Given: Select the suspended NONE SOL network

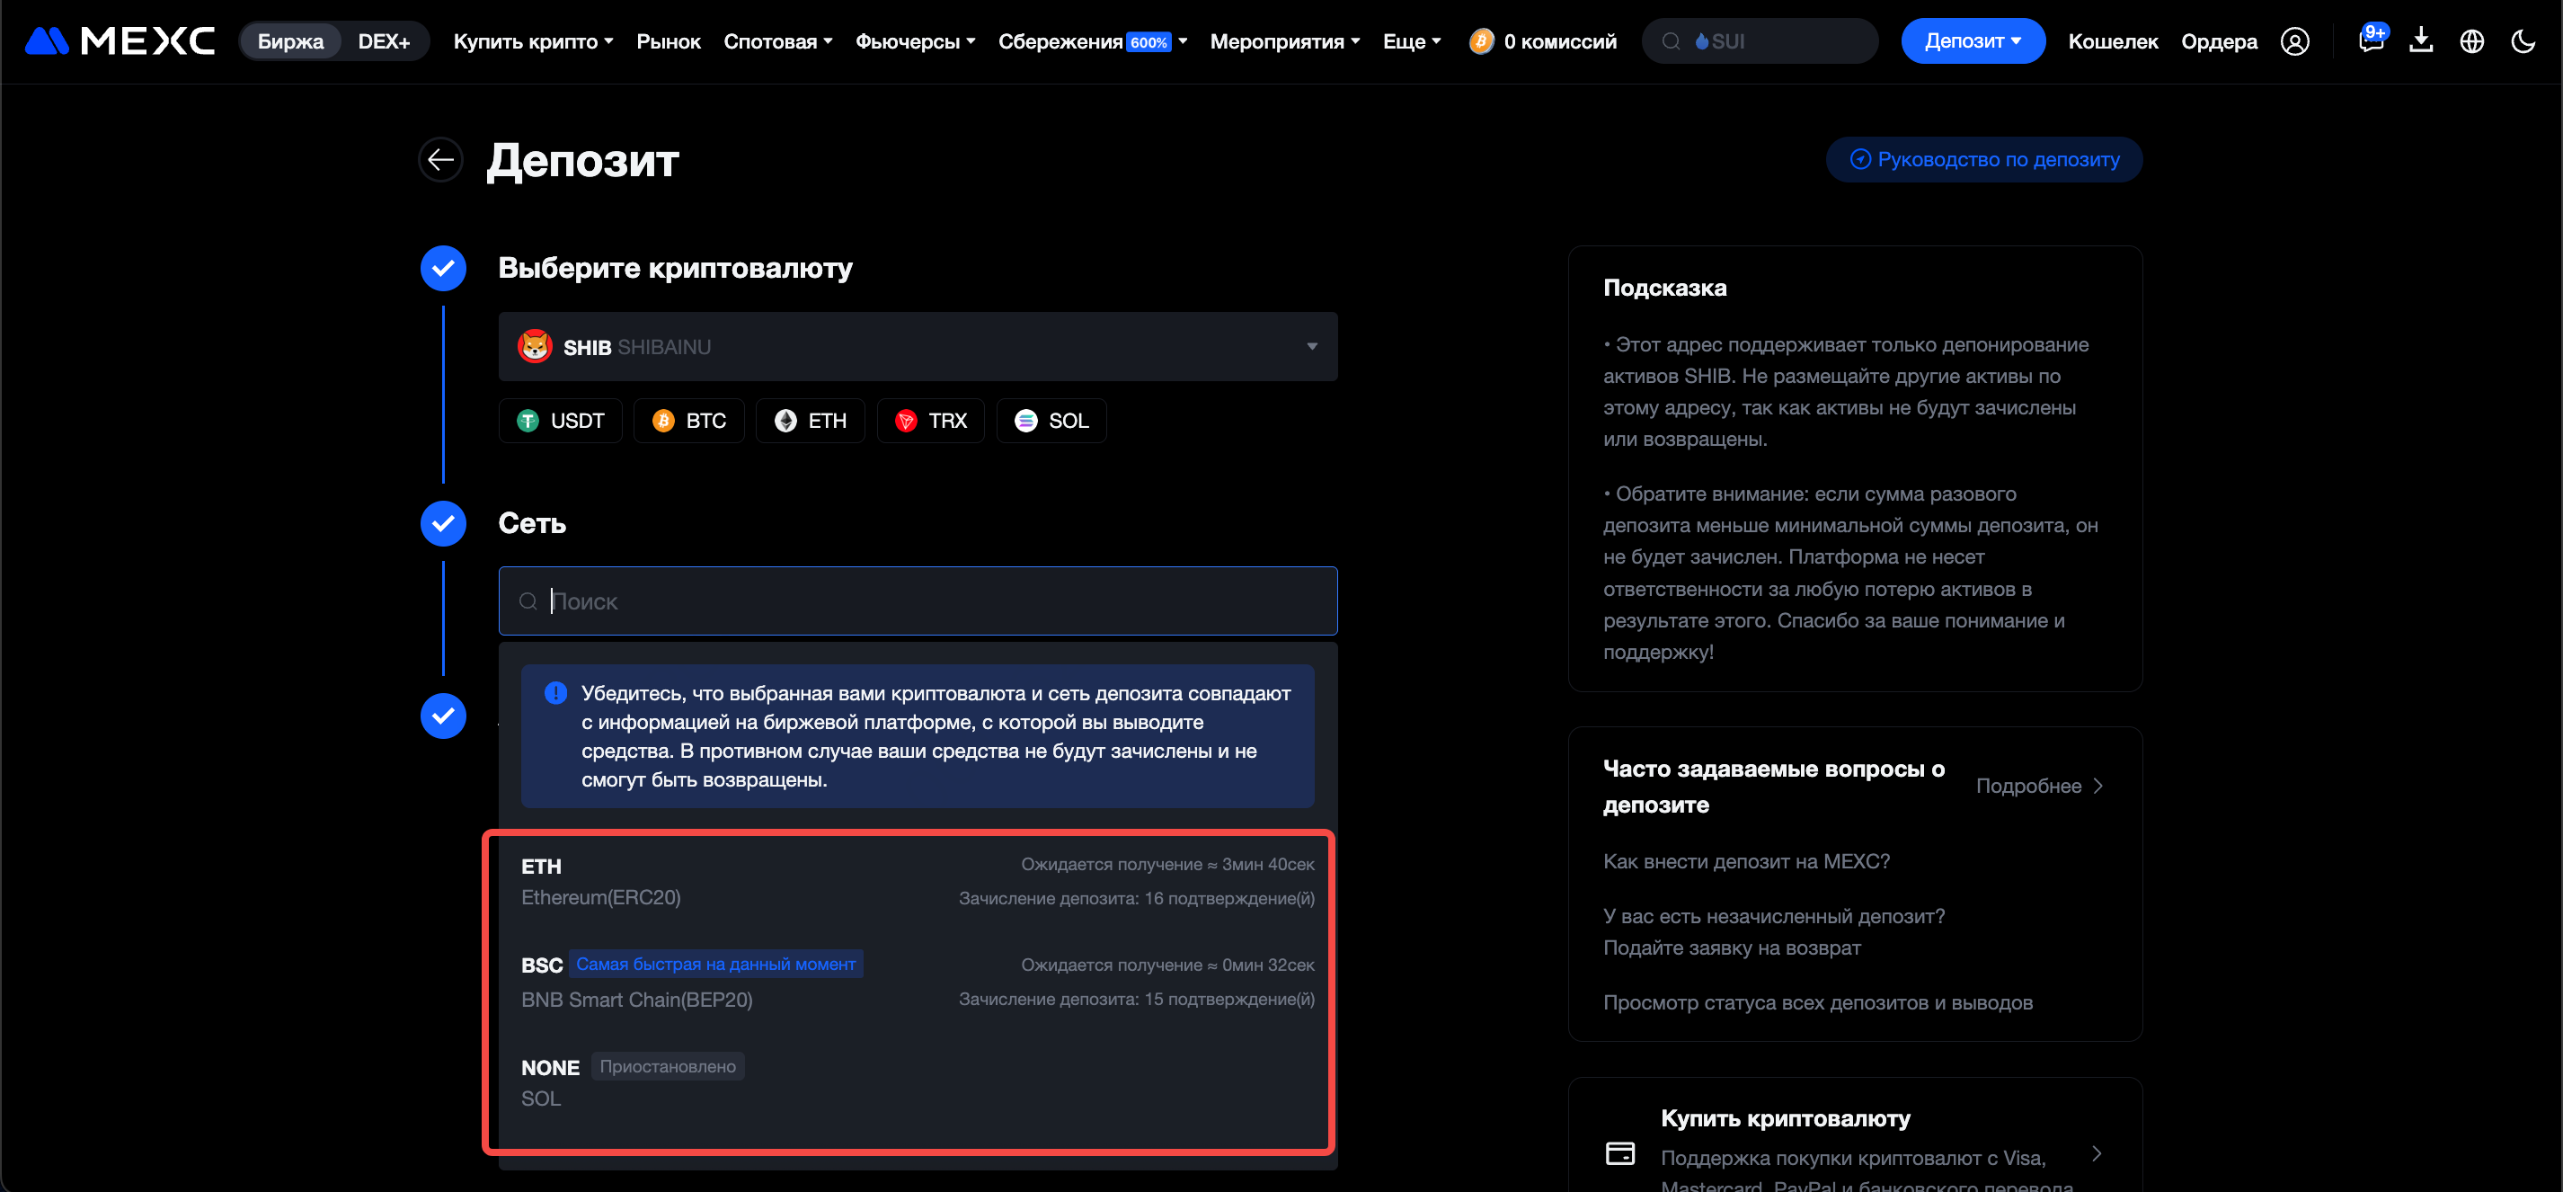Looking at the screenshot, I should click(918, 1081).
